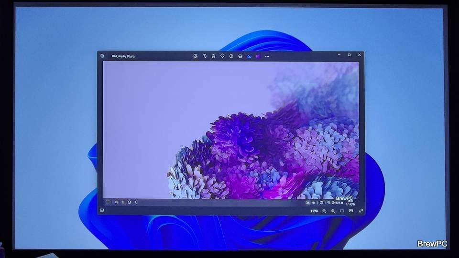Toggle the filmstrip view button
This screenshot has height=258, width=459.
[102, 210]
